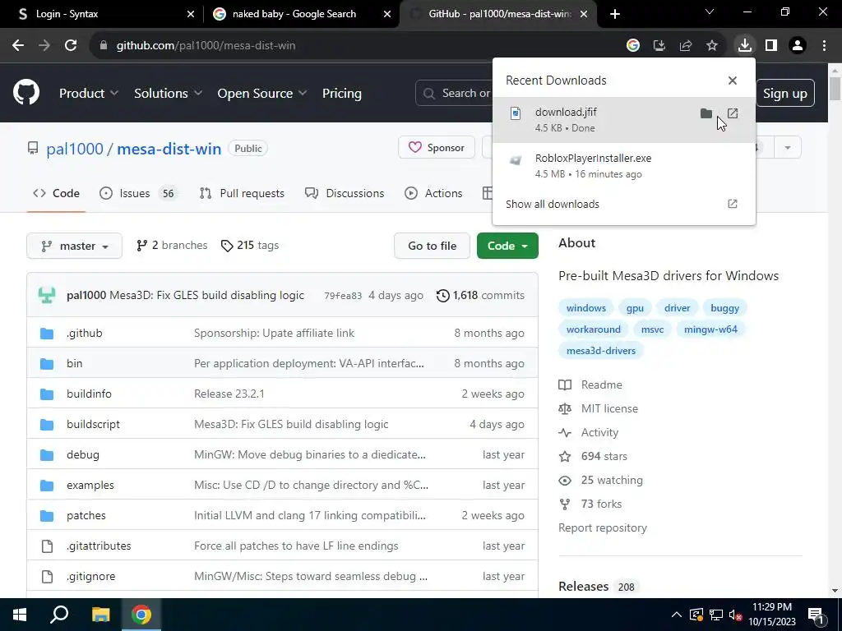Switch to Google Search tab
842x631 pixels.
click(x=303, y=14)
